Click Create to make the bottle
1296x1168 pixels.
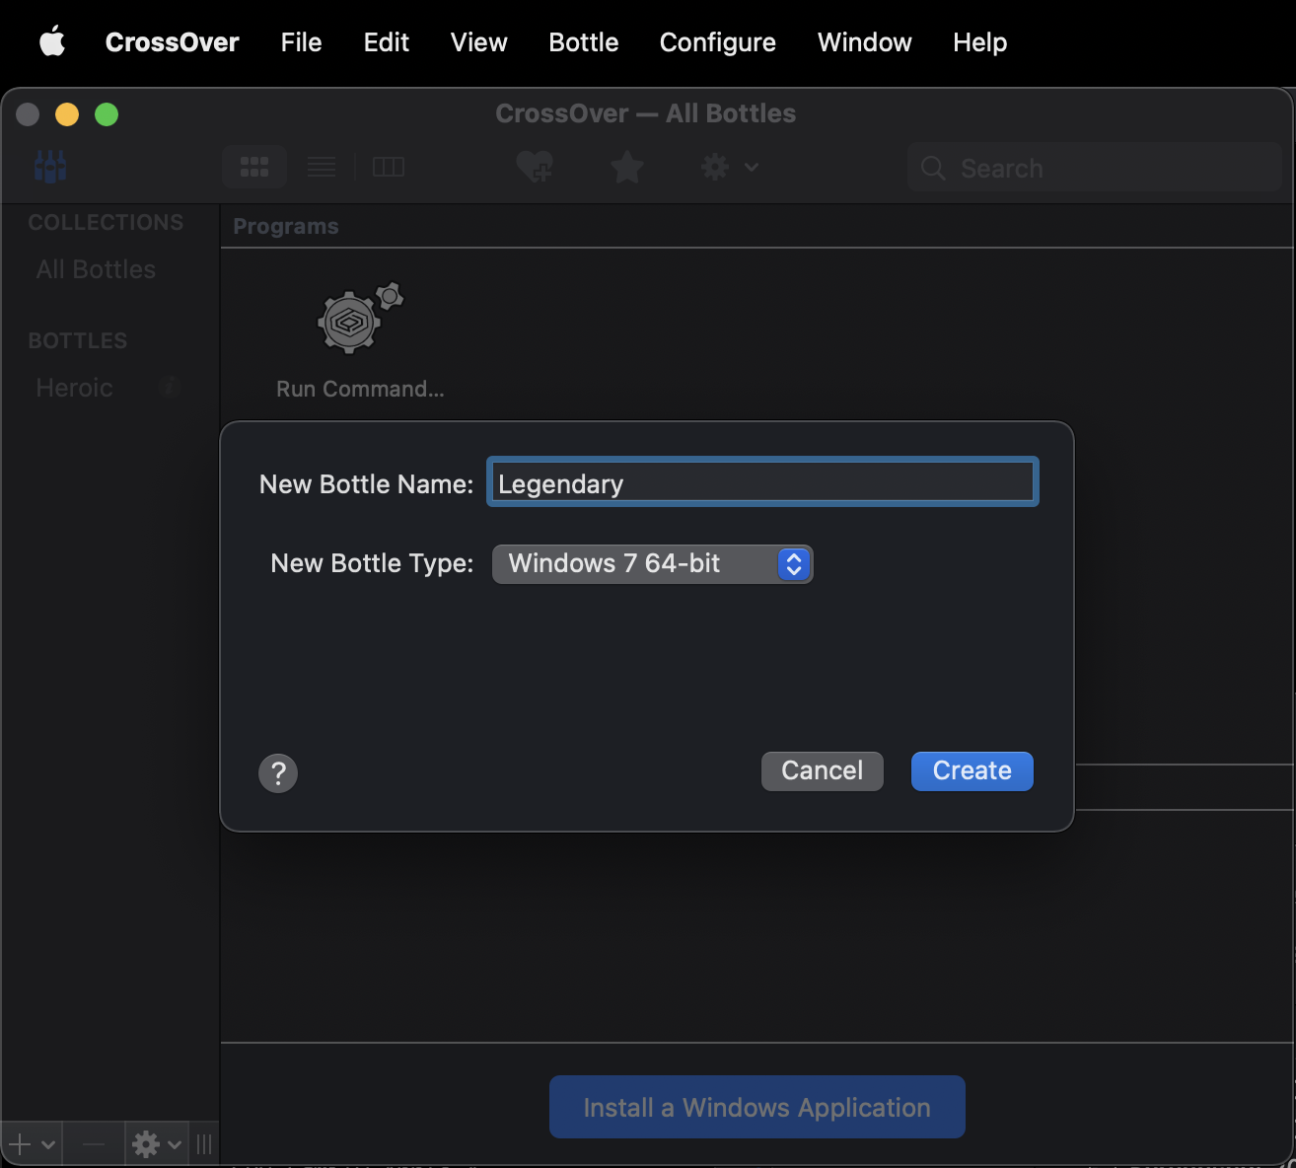972,770
